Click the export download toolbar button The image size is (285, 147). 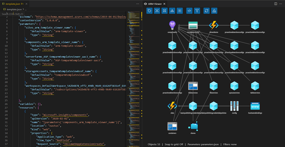pos(215,11)
